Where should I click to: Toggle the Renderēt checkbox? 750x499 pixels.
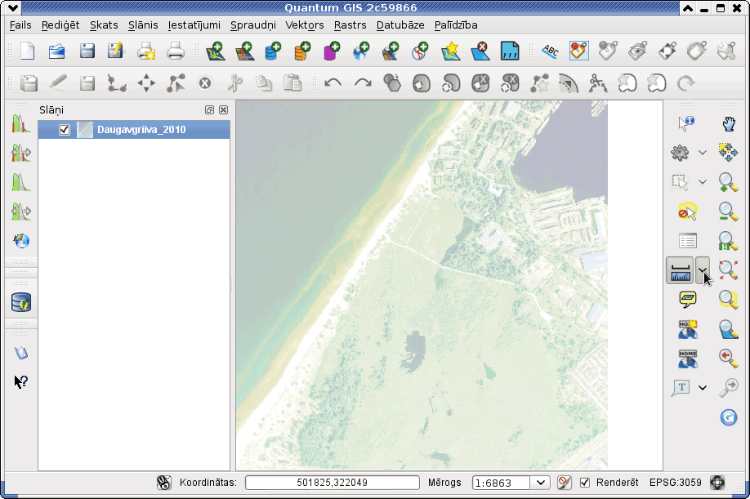click(584, 483)
